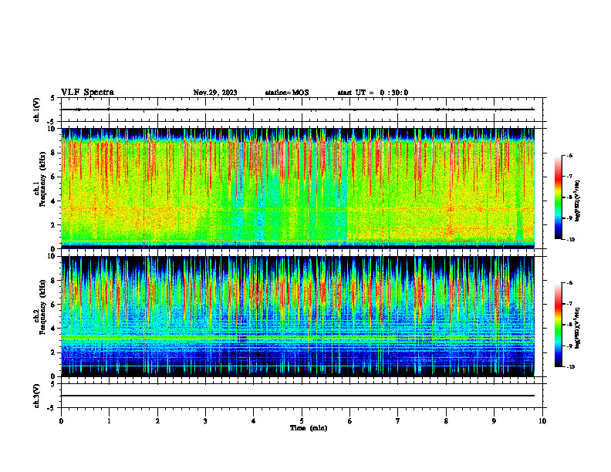This screenshot has height=472, width=611.
Task: Click the '-6' value on ch.1 colorbar
Action: click(x=569, y=155)
